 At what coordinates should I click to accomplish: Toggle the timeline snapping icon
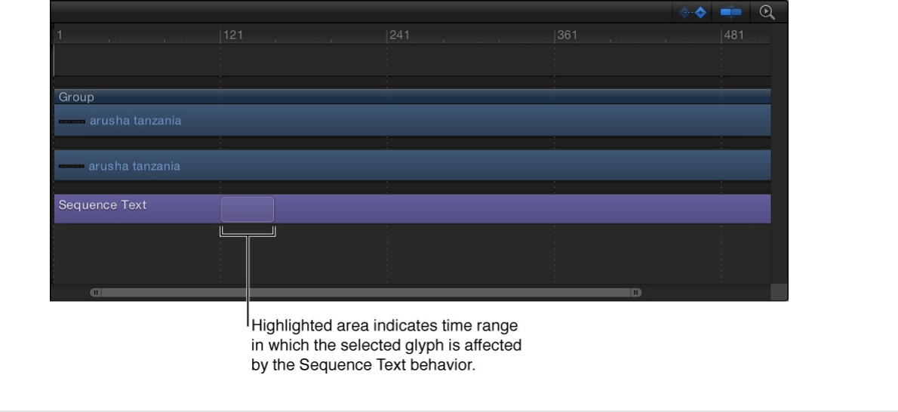[x=730, y=12]
